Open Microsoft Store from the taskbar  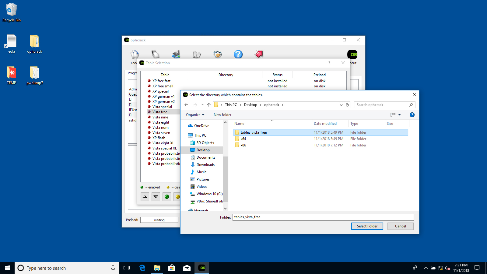[x=172, y=268]
